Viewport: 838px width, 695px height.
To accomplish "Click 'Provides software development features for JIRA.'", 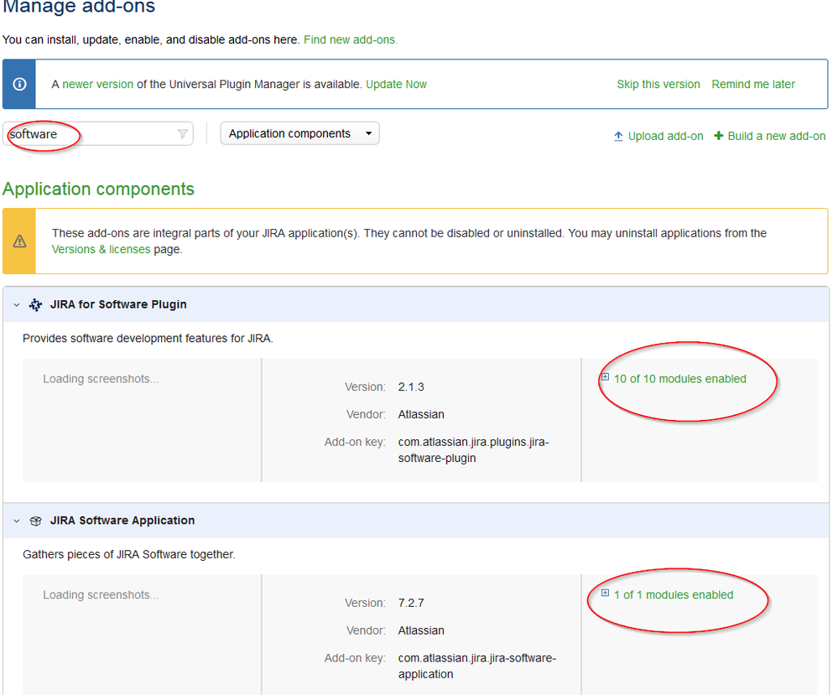I will click(x=148, y=339).
